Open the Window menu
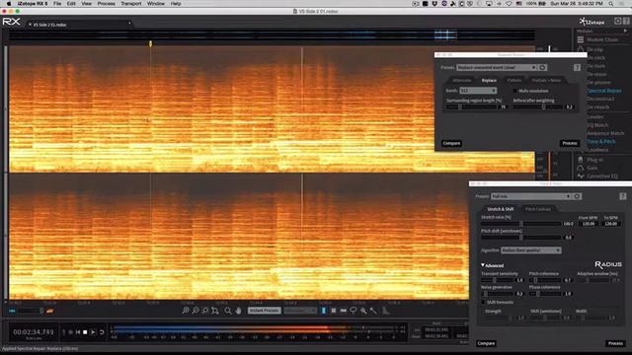Screen dimensions: 632x355 [156, 4]
